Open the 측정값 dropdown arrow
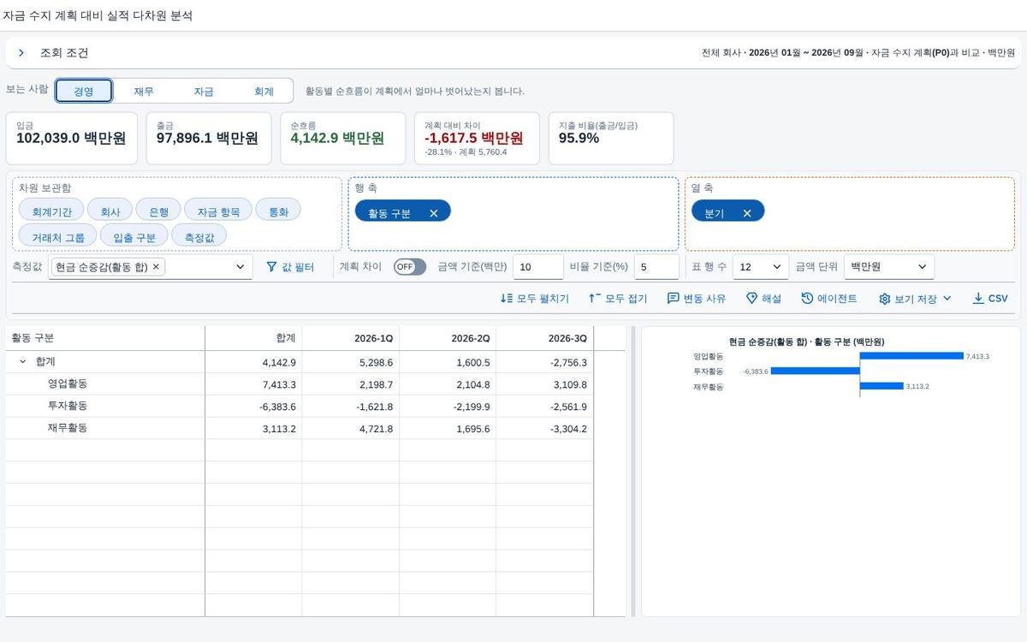The image size is (1027, 642). click(x=240, y=267)
